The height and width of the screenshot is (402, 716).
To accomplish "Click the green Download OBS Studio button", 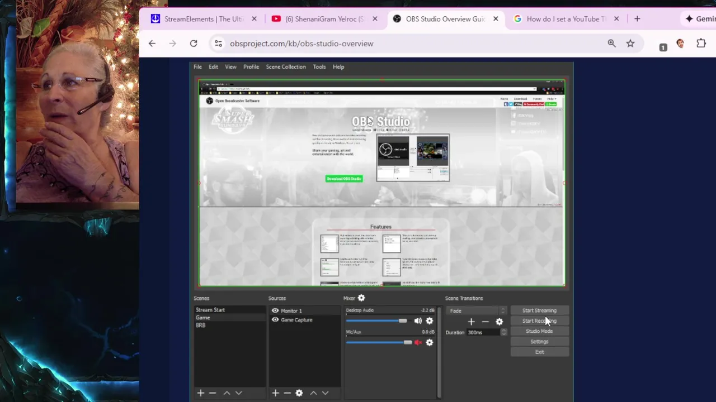I will 344,179.
